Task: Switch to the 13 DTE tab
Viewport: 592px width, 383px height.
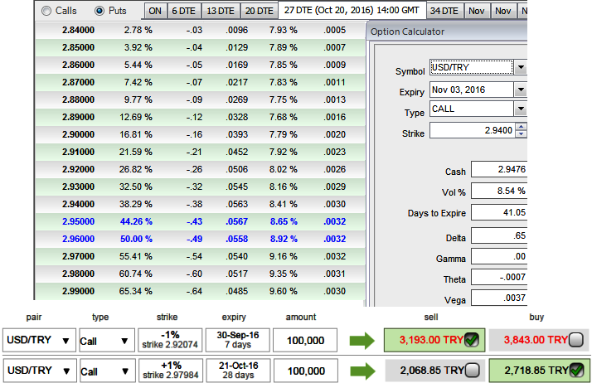Action: (220, 11)
